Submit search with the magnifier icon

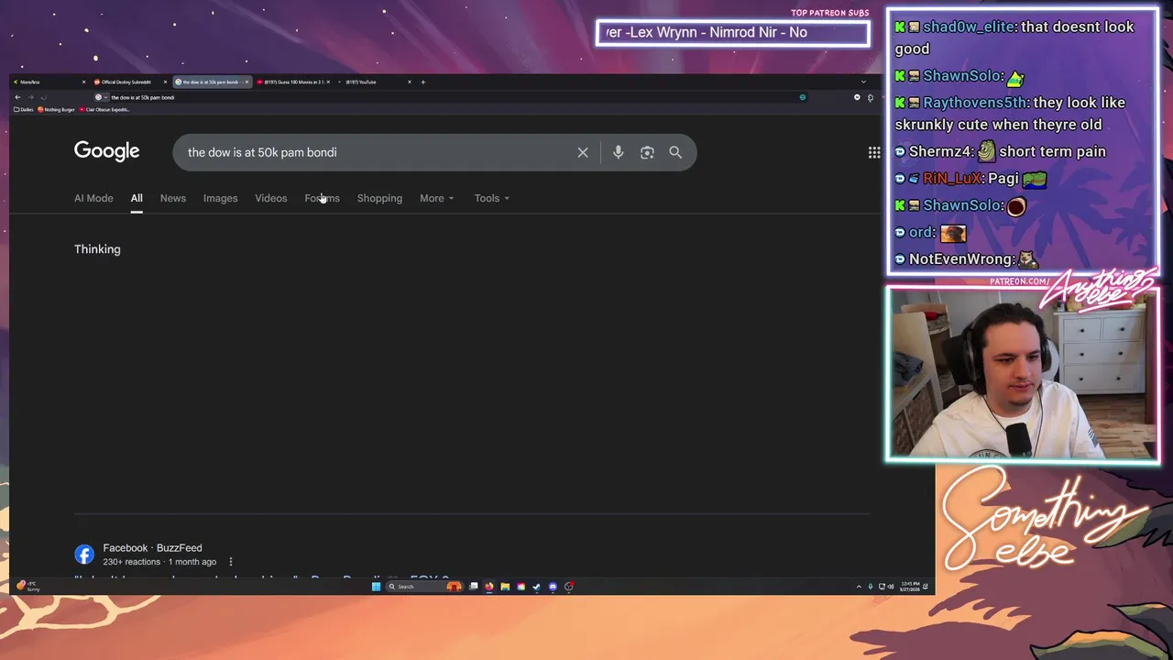click(675, 152)
